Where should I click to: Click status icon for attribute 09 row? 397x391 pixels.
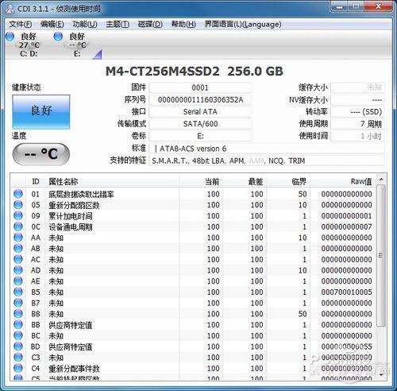[x=18, y=215]
